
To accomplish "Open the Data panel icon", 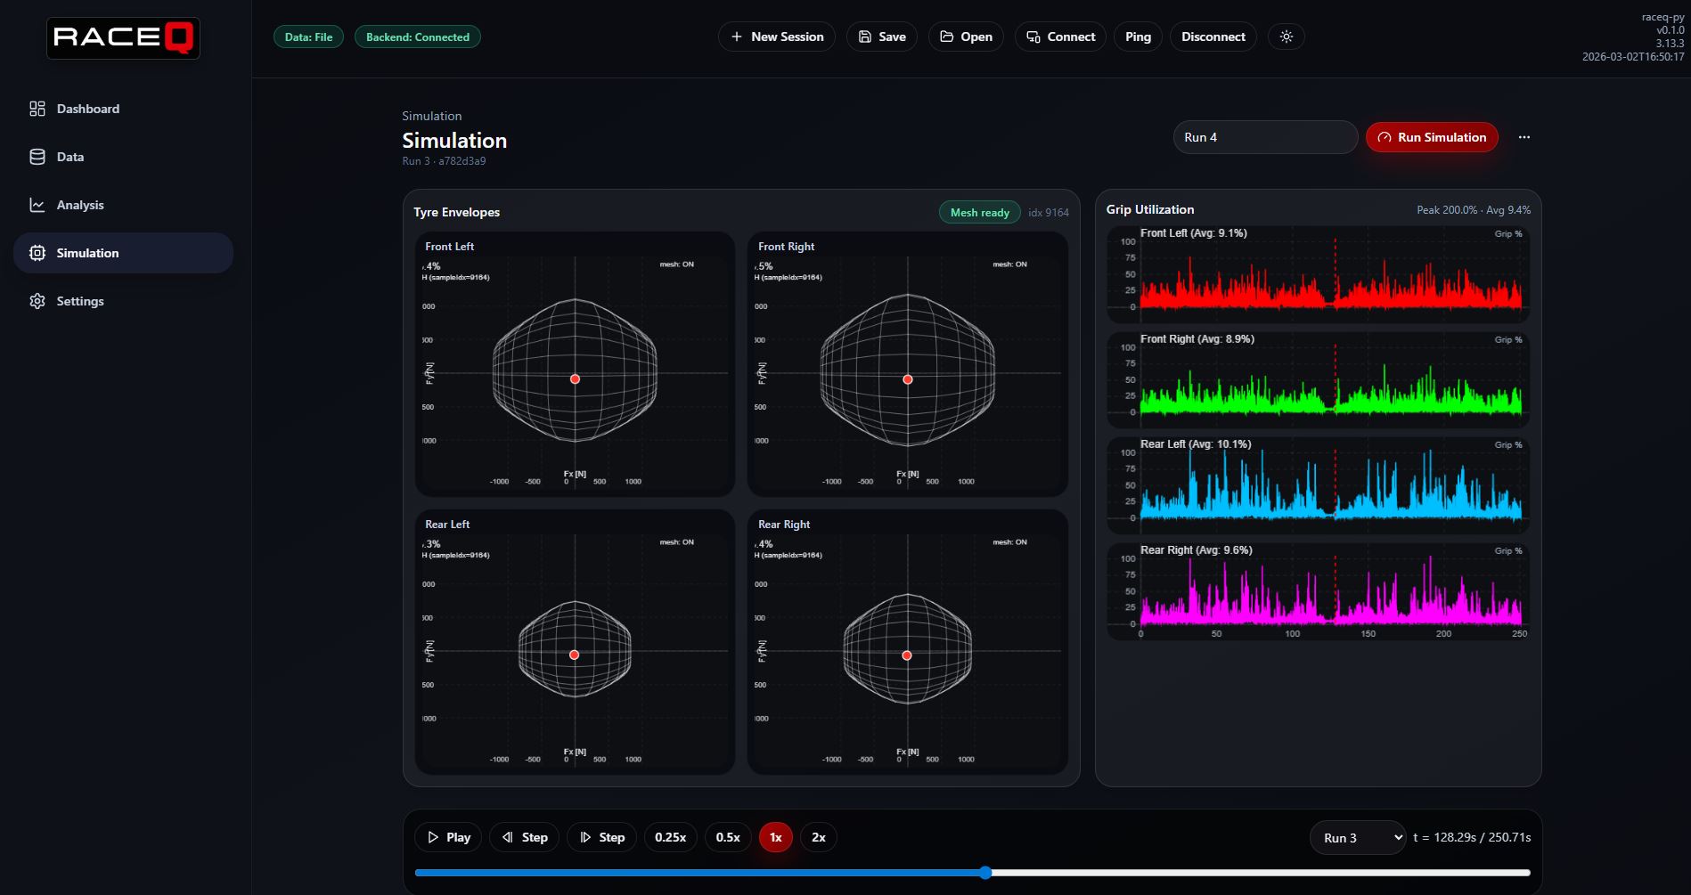I will pos(37,156).
